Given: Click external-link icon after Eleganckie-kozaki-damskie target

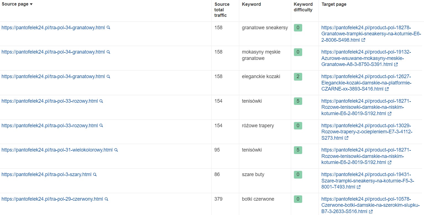Looking at the screenshot, I should (387, 89).
